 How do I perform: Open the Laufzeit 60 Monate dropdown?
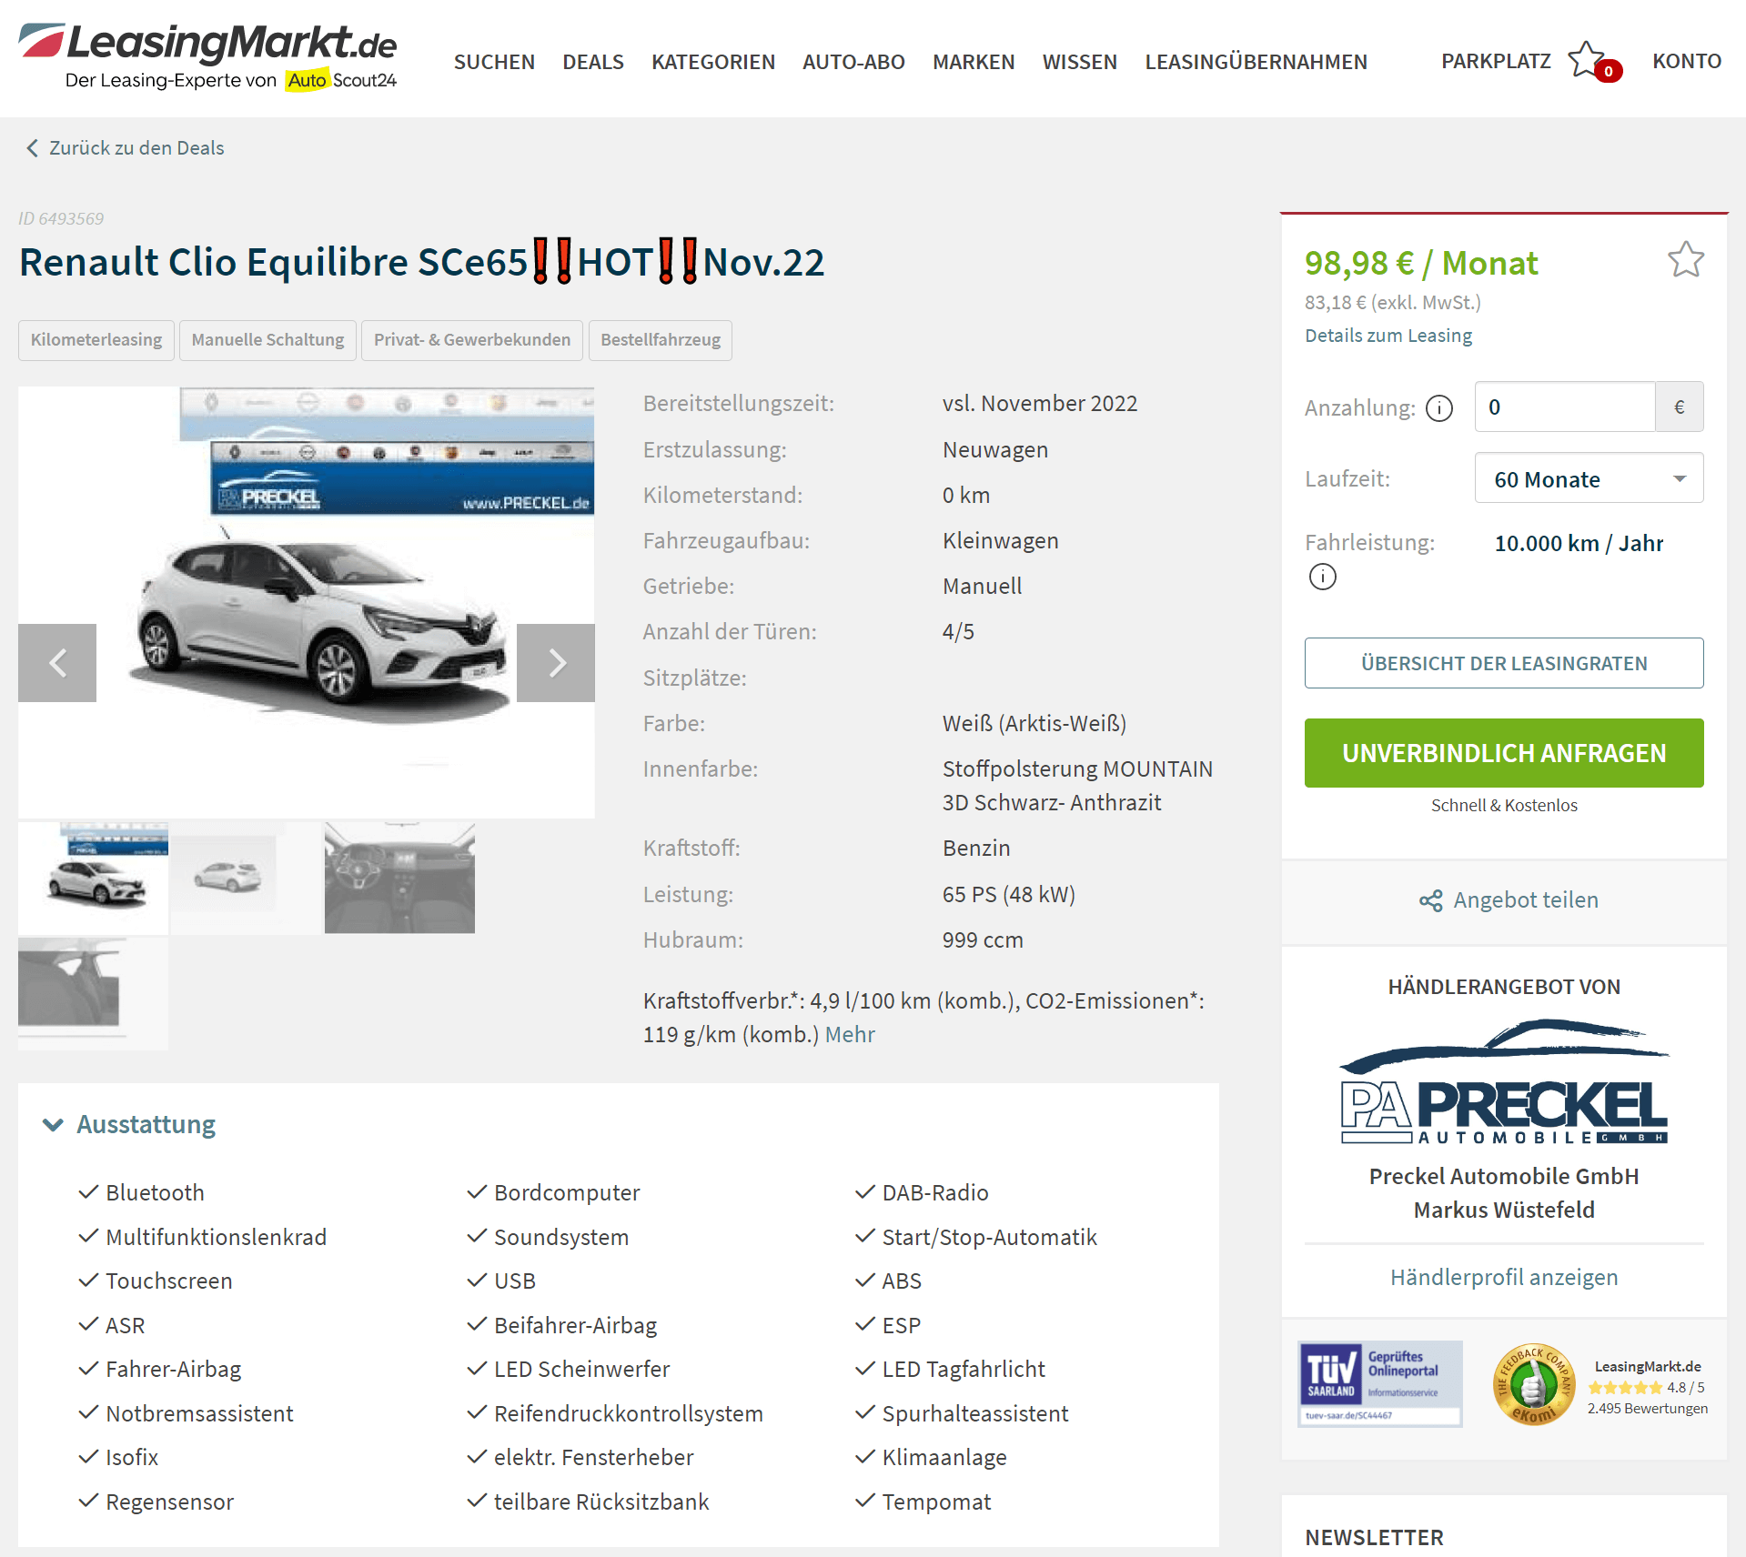[x=1589, y=478]
